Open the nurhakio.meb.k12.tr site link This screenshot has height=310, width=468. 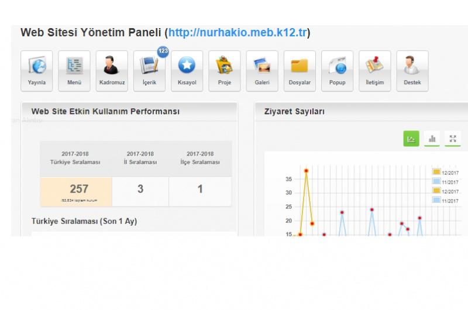(x=238, y=32)
